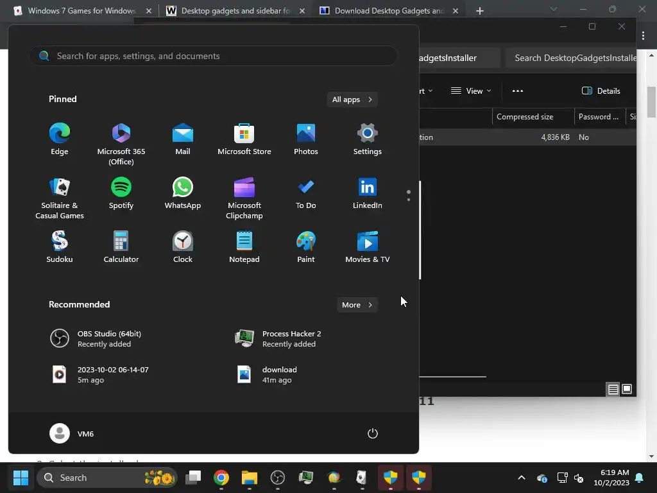Image resolution: width=657 pixels, height=493 pixels.
Task: Open Microsoft Store from pinned apps
Action: pyautogui.click(x=244, y=139)
